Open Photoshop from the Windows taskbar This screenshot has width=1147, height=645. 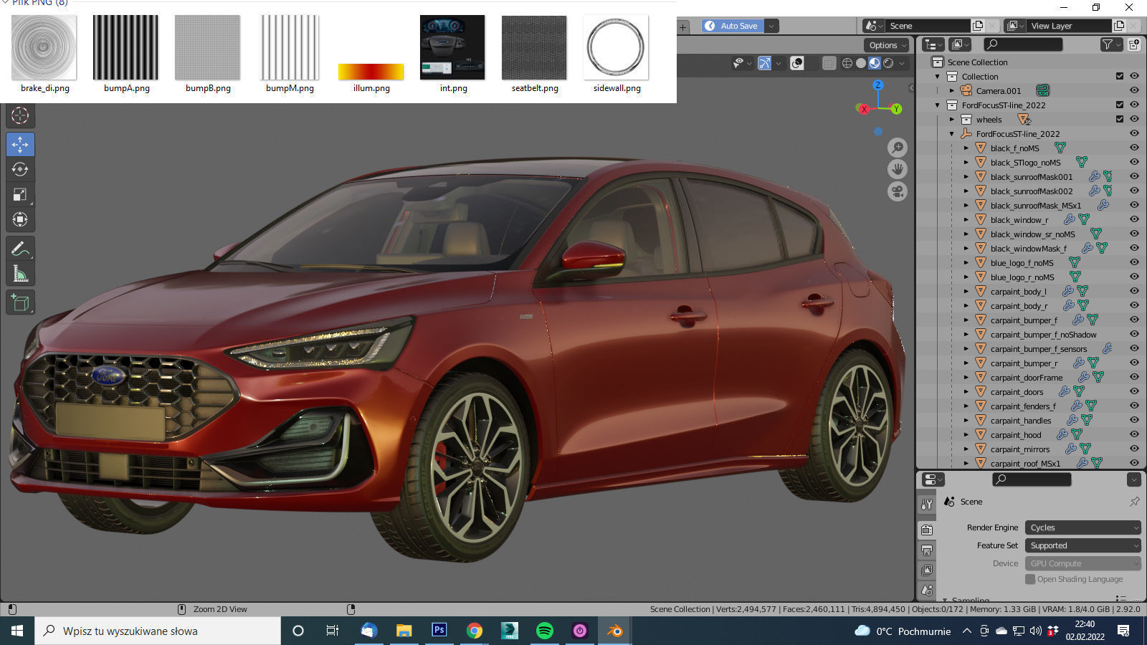[x=439, y=631]
